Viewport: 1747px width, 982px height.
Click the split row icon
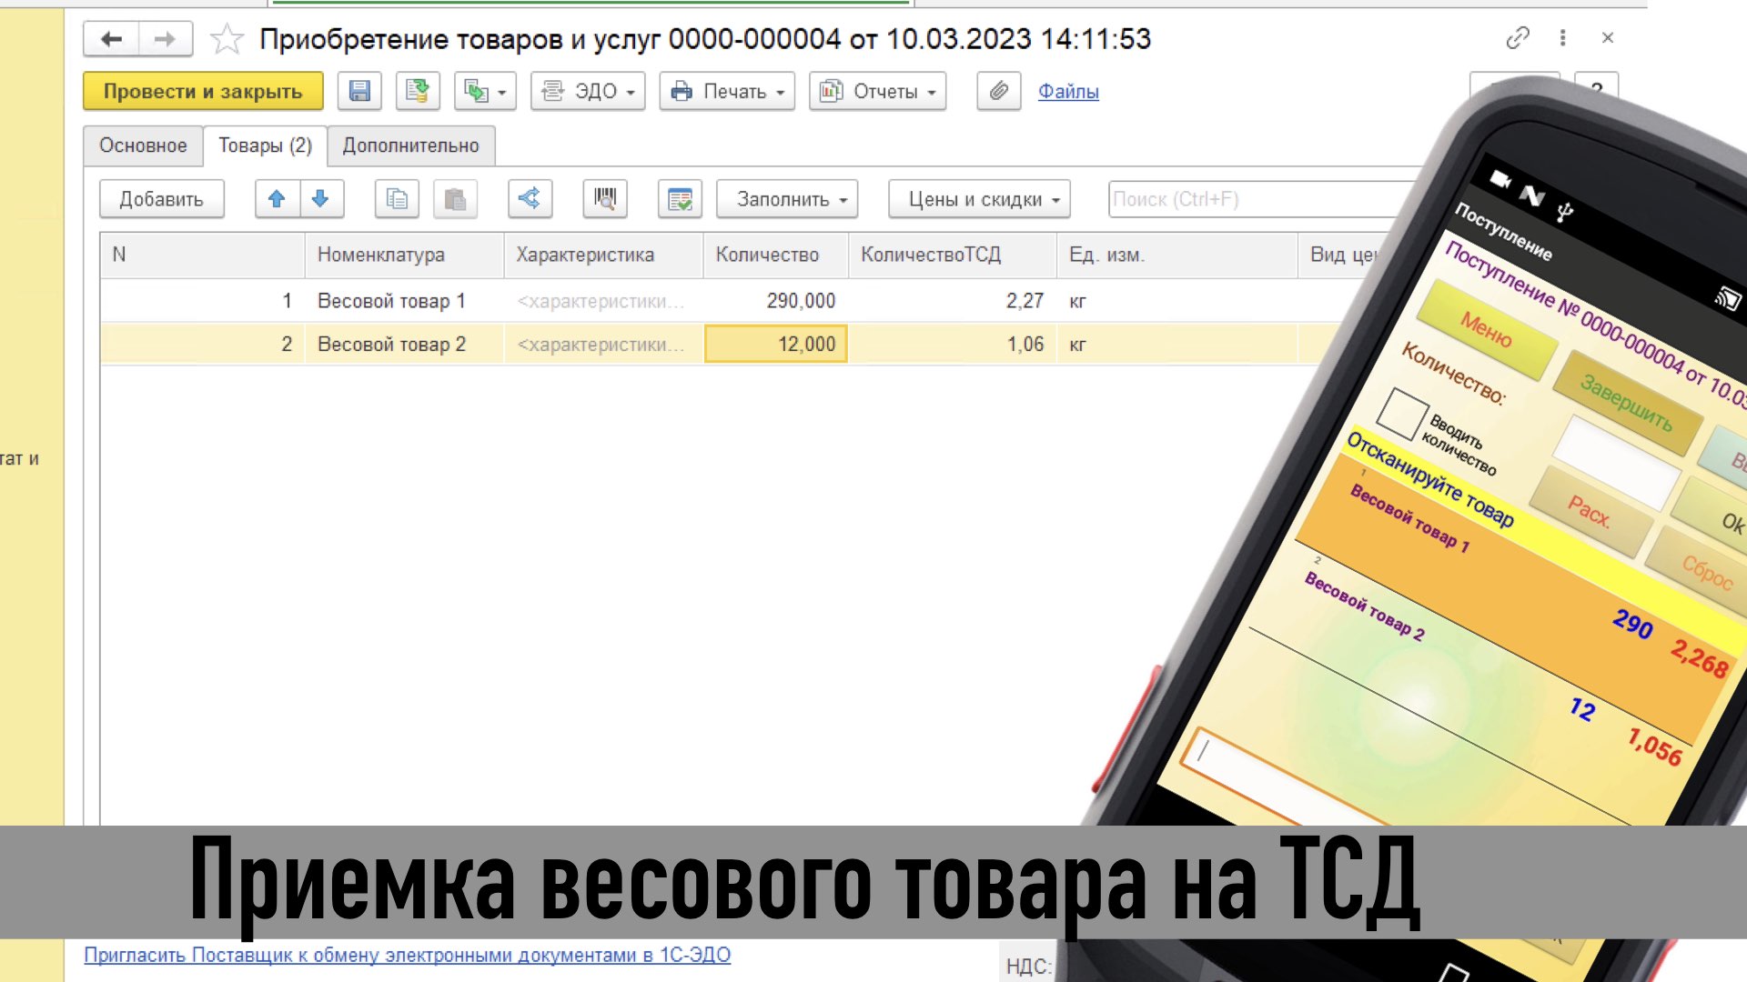point(530,199)
